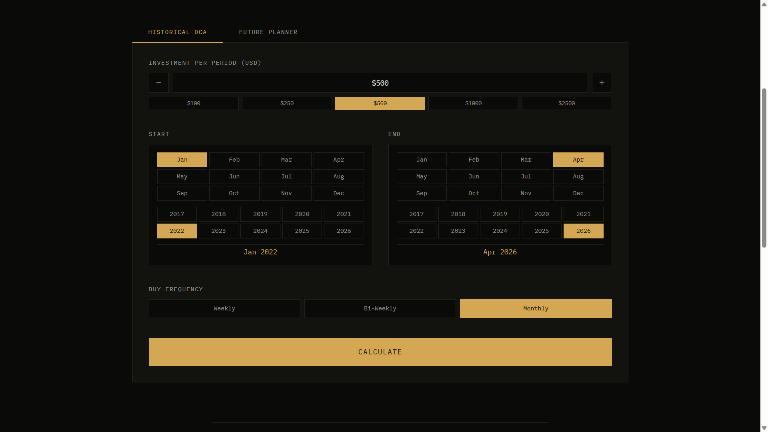This screenshot has width=768, height=432.
Task: Select the $250 investment preset
Action: [286, 103]
